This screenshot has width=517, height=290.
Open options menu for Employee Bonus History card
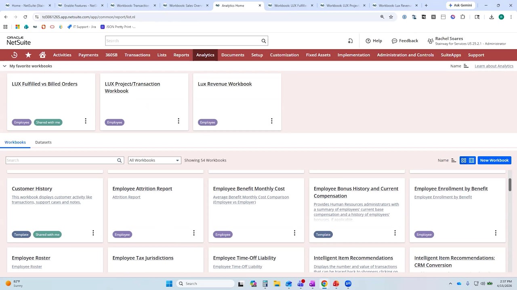coord(395,233)
